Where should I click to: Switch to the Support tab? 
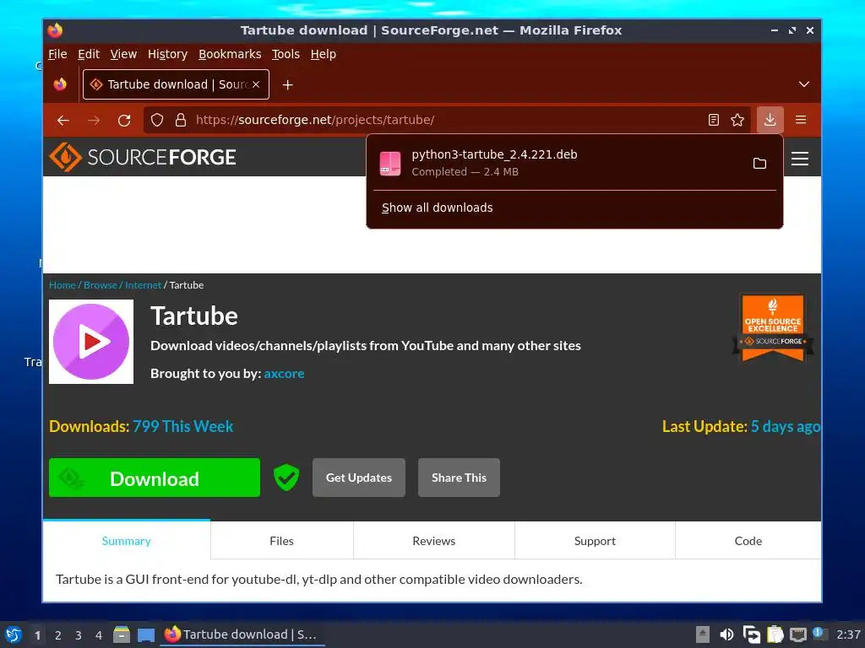click(595, 541)
